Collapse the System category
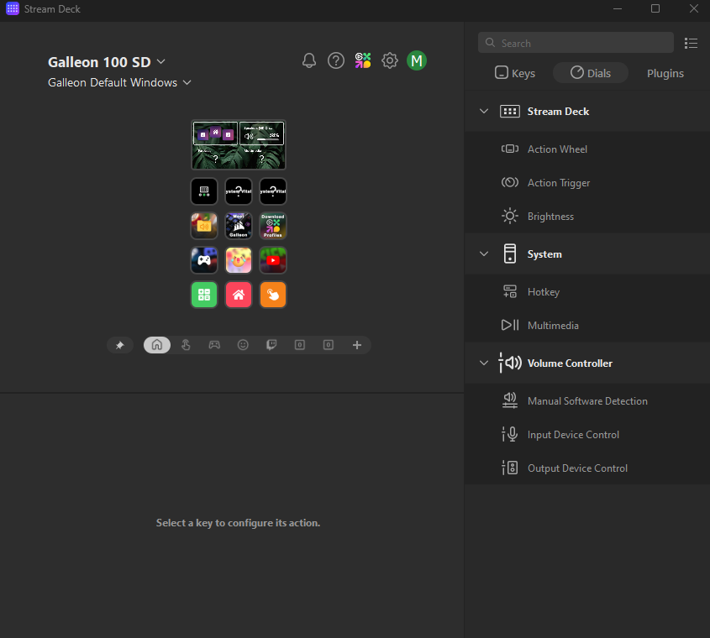 [484, 254]
